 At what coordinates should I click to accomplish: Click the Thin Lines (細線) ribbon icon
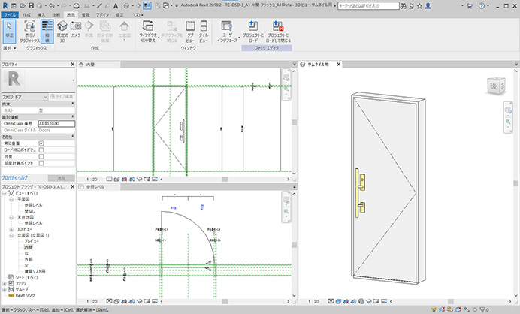click(x=47, y=31)
